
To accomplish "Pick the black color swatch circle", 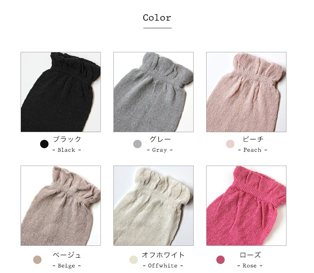I will (x=44, y=144).
